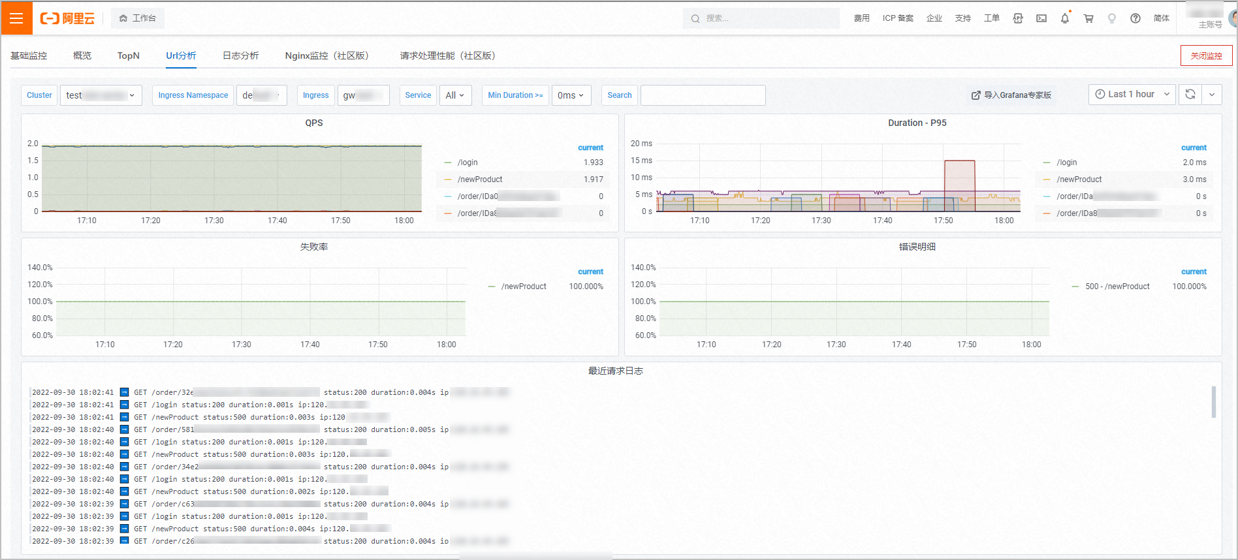
Task: Click the 关闭监控 button
Action: tap(1206, 55)
